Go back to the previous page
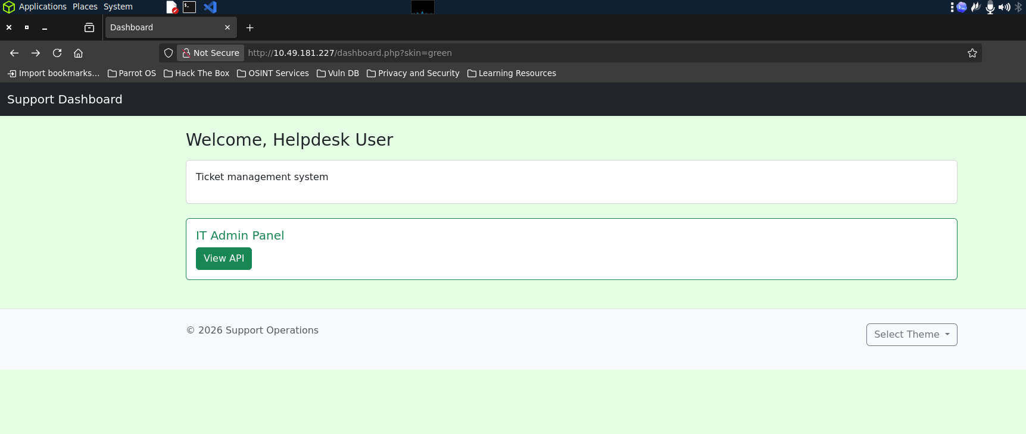Image resolution: width=1026 pixels, height=434 pixels. 14,53
